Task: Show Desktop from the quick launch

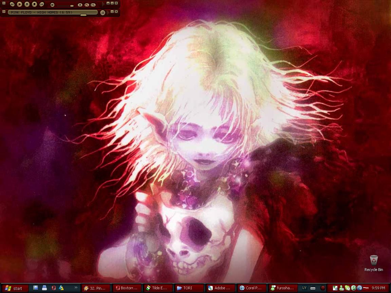Action: point(36,288)
